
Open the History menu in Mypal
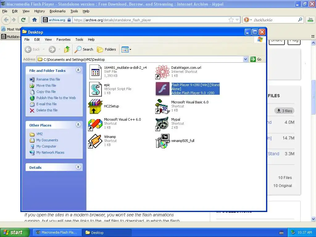pyautogui.click(x=39, y=11)
